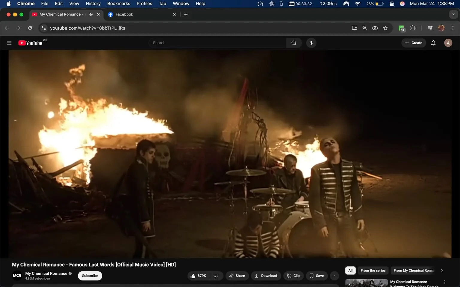
Task: Mute the My Chemical Romance tab speaker
Action: tap(90, 14)
